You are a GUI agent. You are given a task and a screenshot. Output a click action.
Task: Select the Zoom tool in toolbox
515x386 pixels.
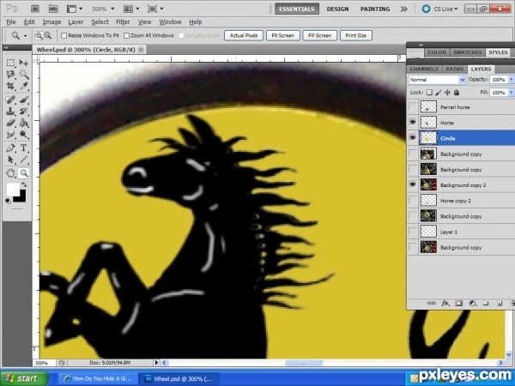24,173
